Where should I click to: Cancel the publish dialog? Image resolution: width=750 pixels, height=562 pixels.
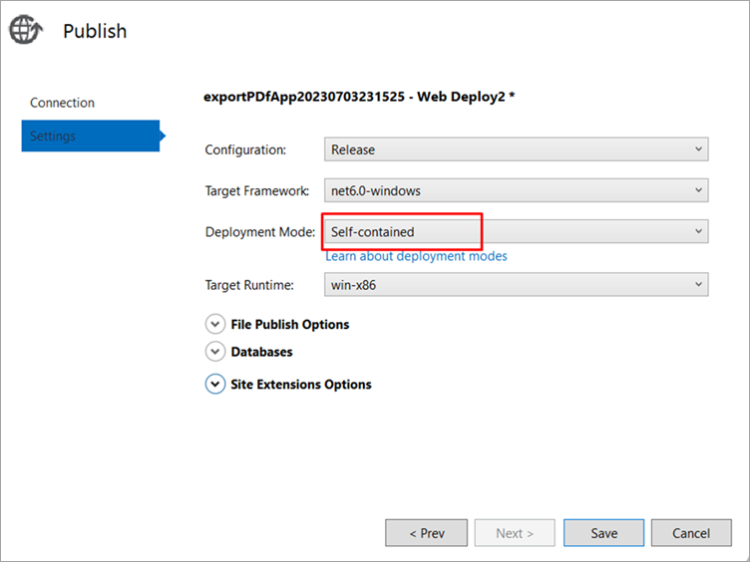(x=690, y=533)
